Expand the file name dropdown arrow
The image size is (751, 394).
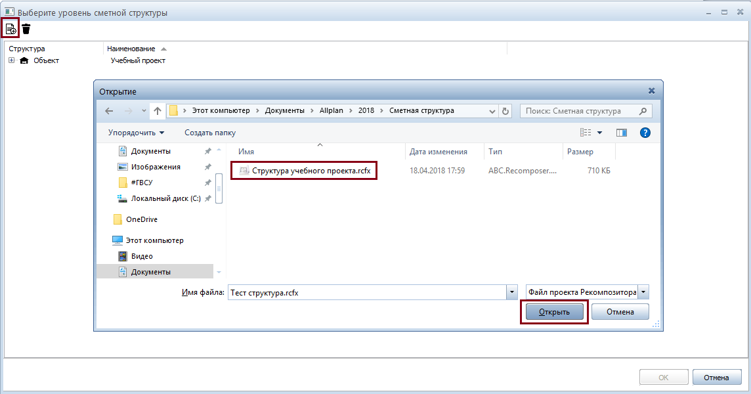(x=512, y=292)
